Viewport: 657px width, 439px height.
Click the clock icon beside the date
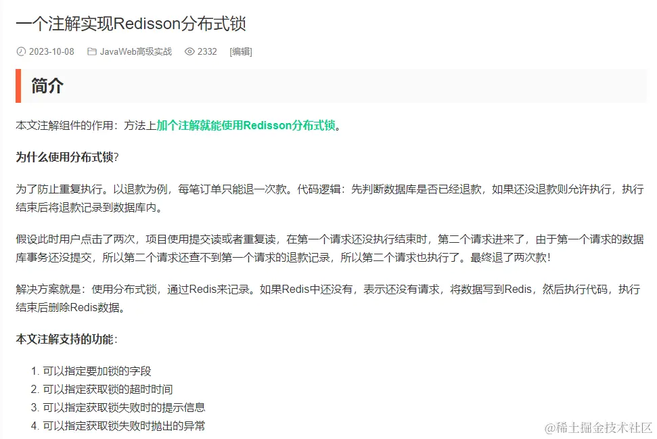(21, 51)
